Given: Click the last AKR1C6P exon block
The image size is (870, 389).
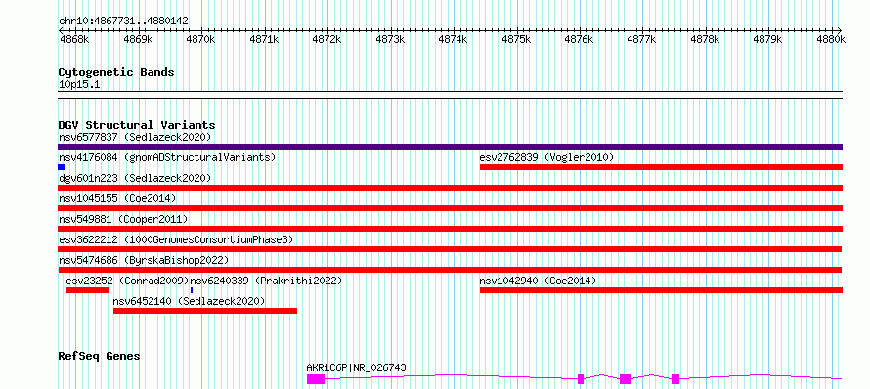Looking at the screenshot, I should [x=675, y=379].
